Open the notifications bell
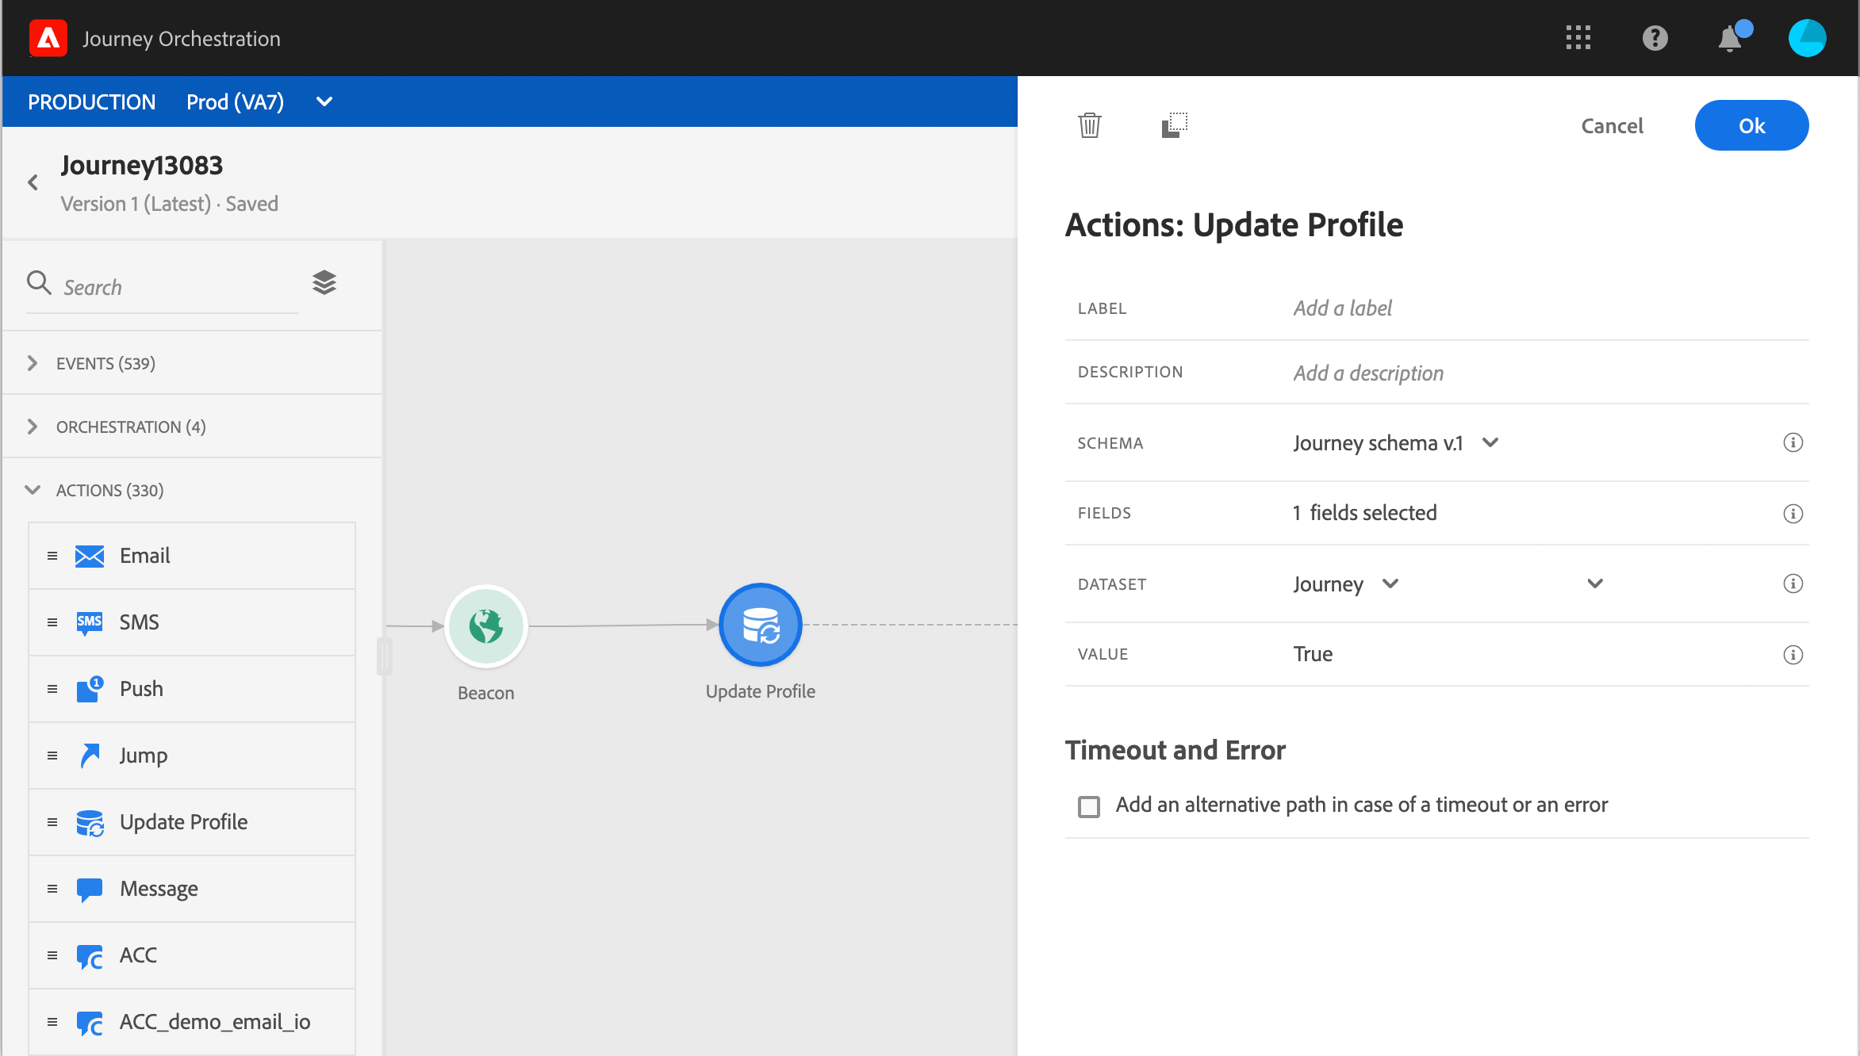 tap(1730, 38)
